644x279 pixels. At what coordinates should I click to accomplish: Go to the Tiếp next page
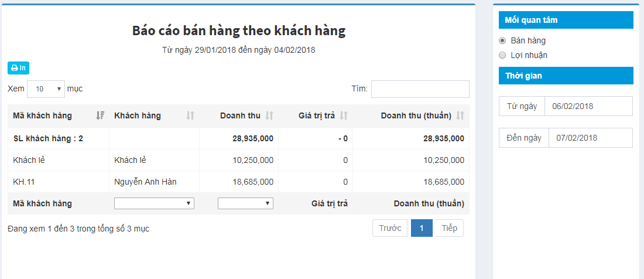449,228
